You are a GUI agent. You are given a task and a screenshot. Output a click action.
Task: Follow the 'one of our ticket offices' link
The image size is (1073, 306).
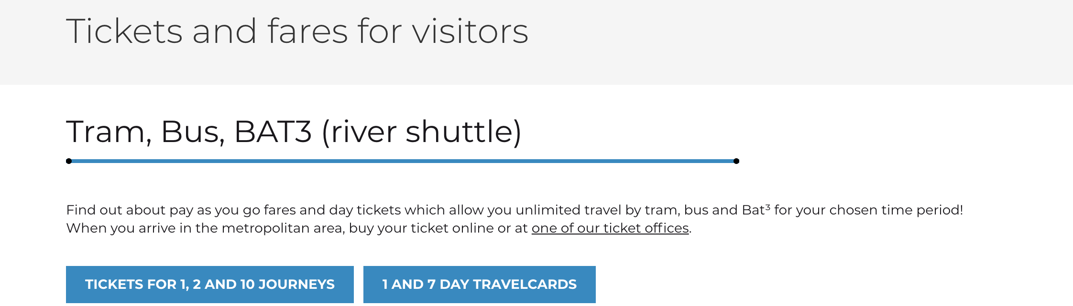click(610, 228)
